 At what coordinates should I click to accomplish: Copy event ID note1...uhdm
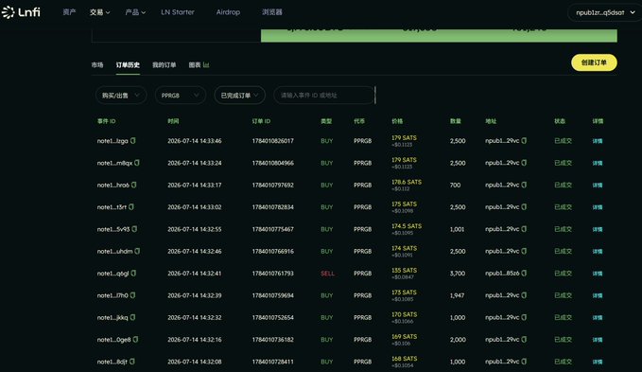click(x=137, y=251)
